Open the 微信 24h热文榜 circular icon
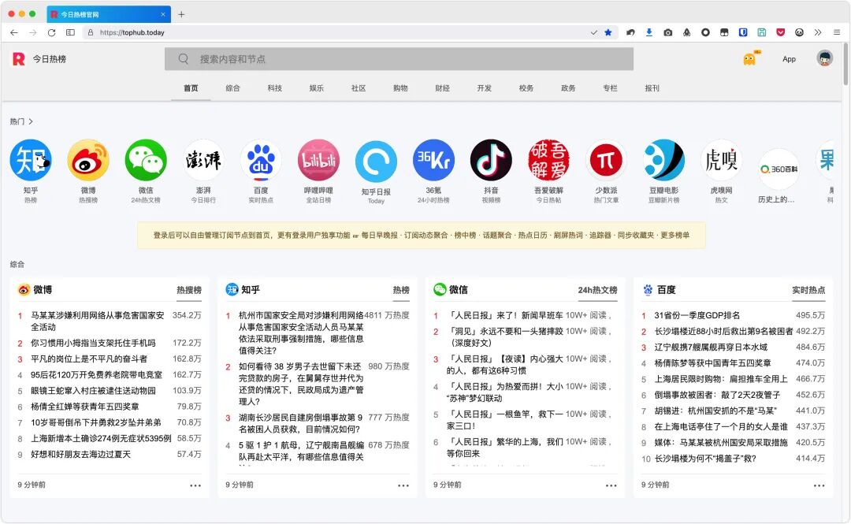The height and width of the screenshot is (524, 851). tap(146, 160)
